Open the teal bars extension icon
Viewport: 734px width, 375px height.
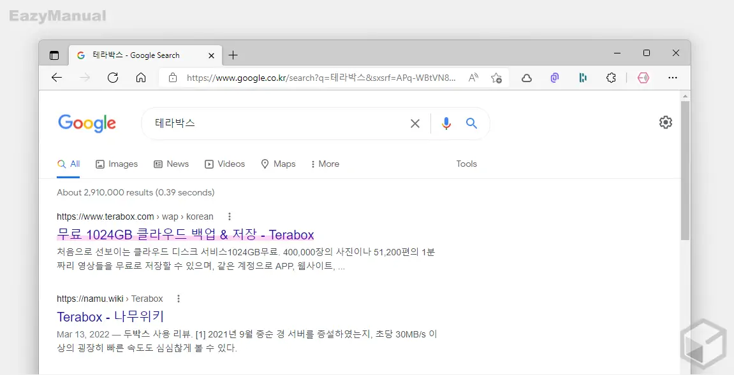point(583,78)
